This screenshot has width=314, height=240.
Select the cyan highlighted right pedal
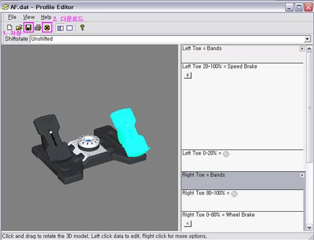point(130,132)
